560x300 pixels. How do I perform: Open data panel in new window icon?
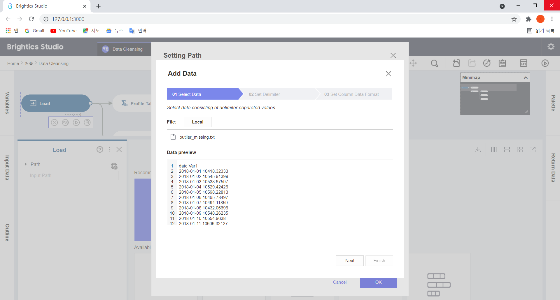(x=533, y=150)
